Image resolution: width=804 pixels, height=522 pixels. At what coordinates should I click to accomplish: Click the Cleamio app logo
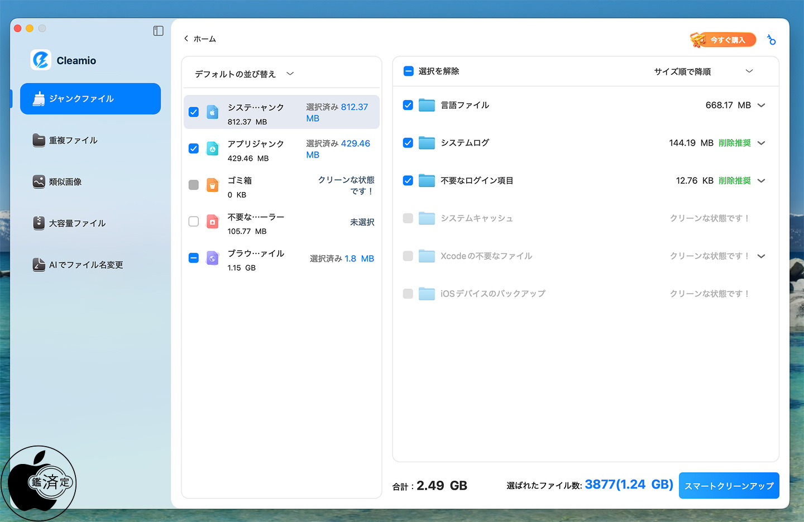(41, 60)
